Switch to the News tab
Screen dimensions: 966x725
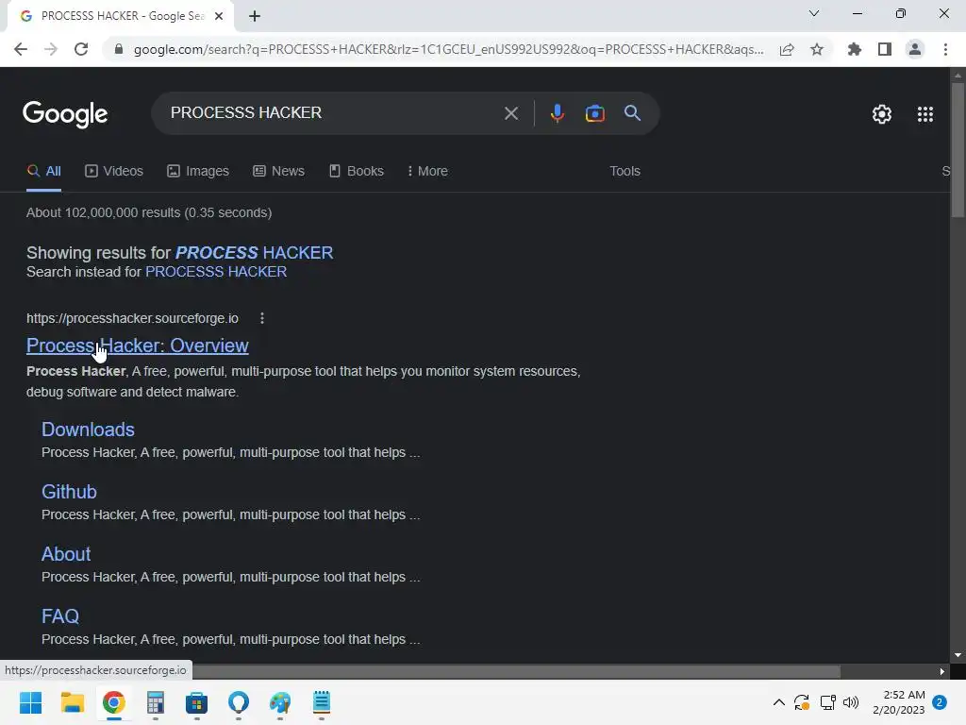278,172
